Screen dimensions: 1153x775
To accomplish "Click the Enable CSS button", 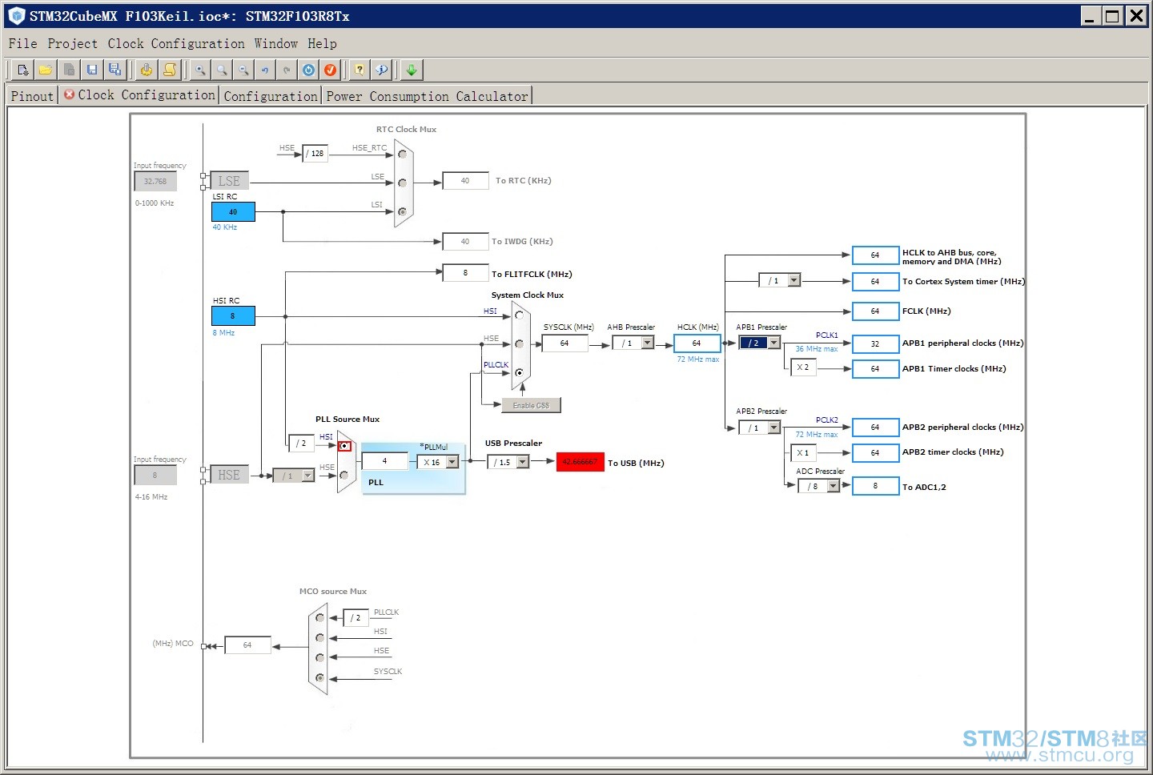I will click(x=531, y=405).
